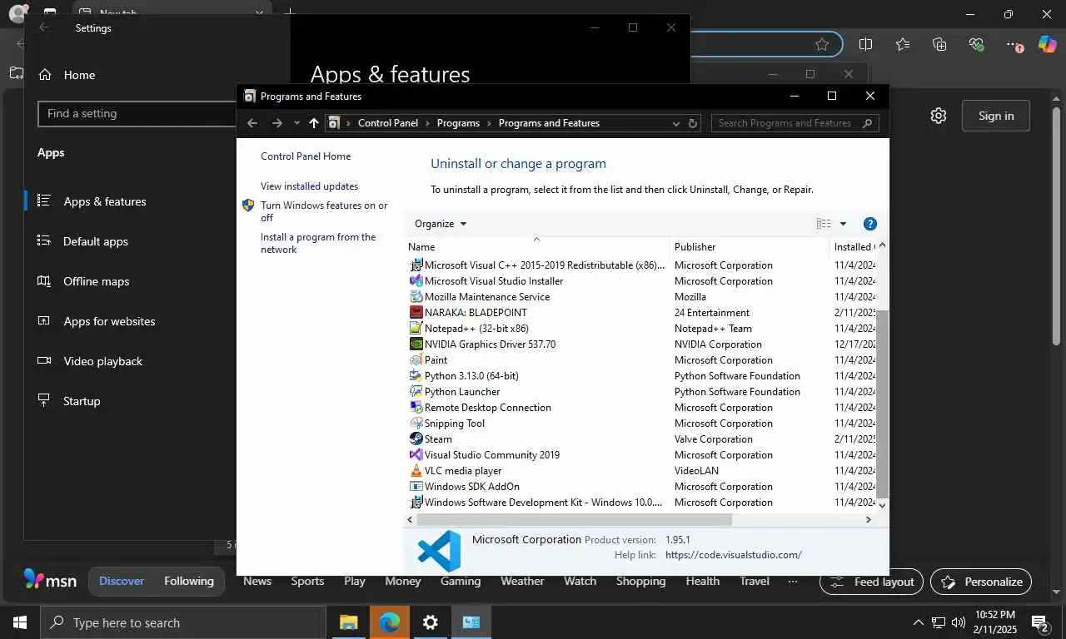Select the VLC media player cone icon
This screenshot has width=1066, height=639.
[x=416, y=471]
